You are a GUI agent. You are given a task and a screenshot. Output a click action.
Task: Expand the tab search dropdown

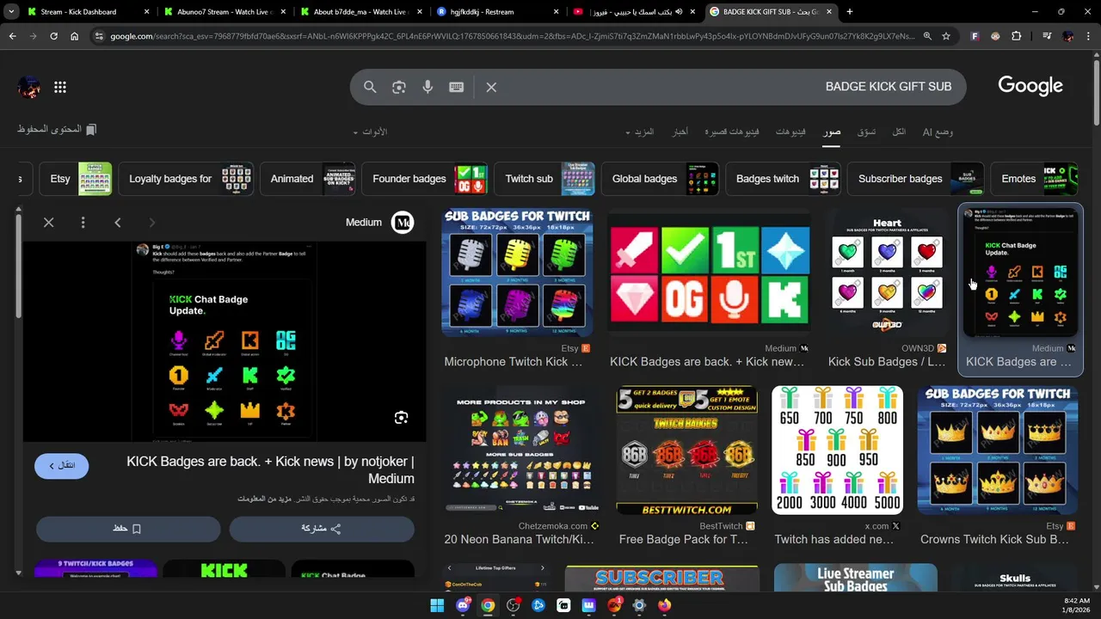point(11,12)
